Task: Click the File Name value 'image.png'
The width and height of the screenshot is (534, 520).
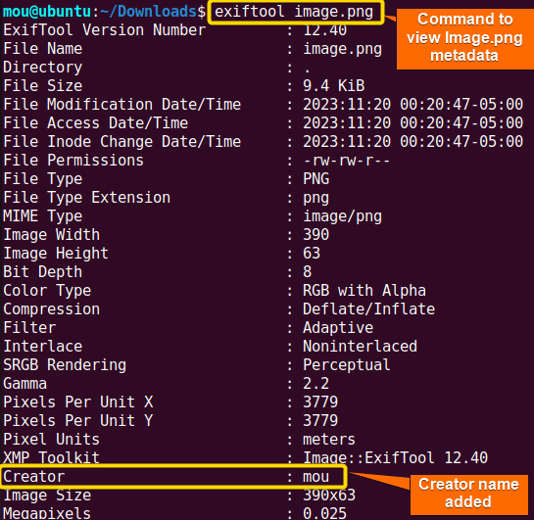Action: 342,49
